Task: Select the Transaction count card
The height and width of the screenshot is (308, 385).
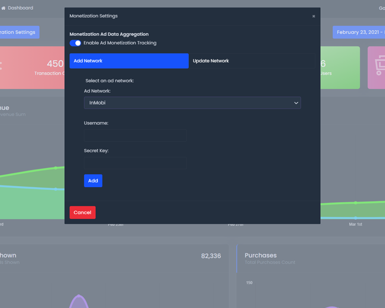Action: point(32,67)
